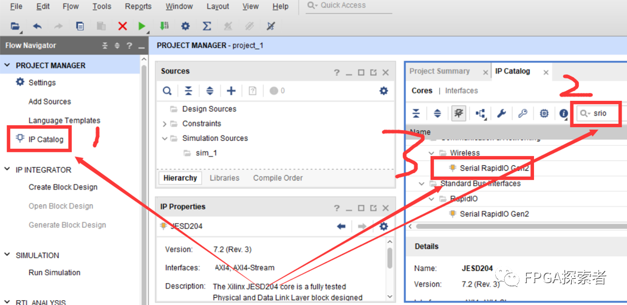Click the search icon in Sources panel
Image resolution: width=627 pixels, height=305 pixels.
click(x=166, y=91)
